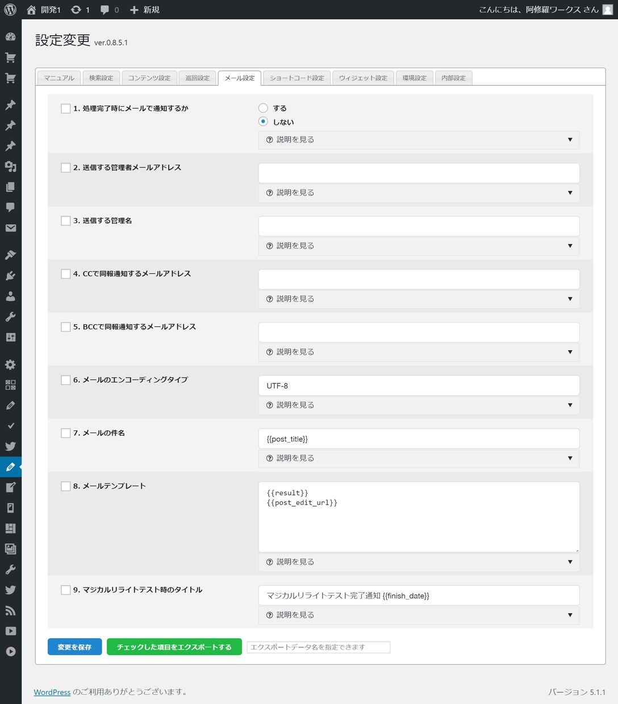Open the sheet-with-pencil edit icon in sidebar

[x=10, y=487]
